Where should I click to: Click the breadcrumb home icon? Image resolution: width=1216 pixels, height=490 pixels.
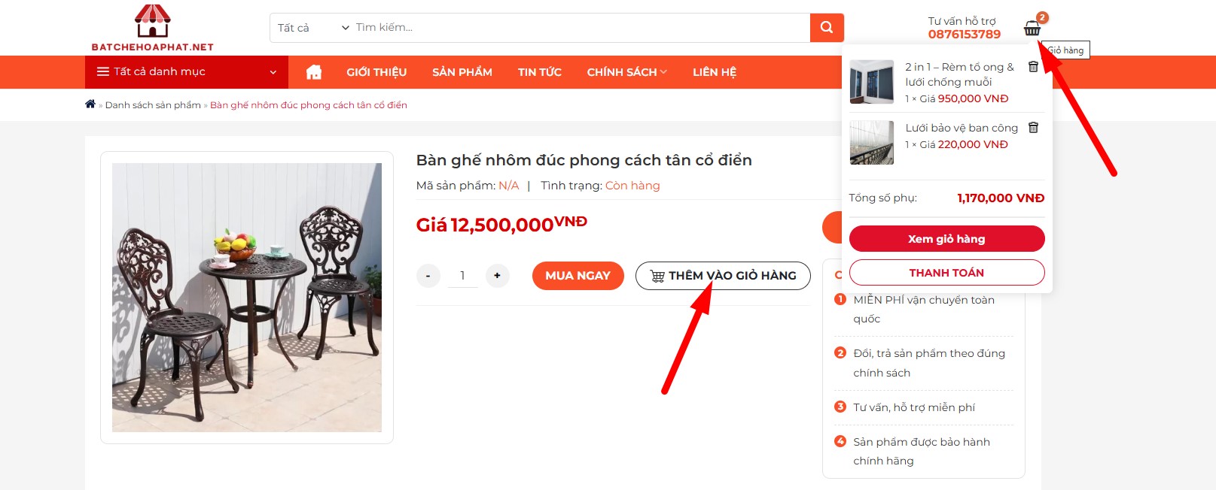coord(90,104)
